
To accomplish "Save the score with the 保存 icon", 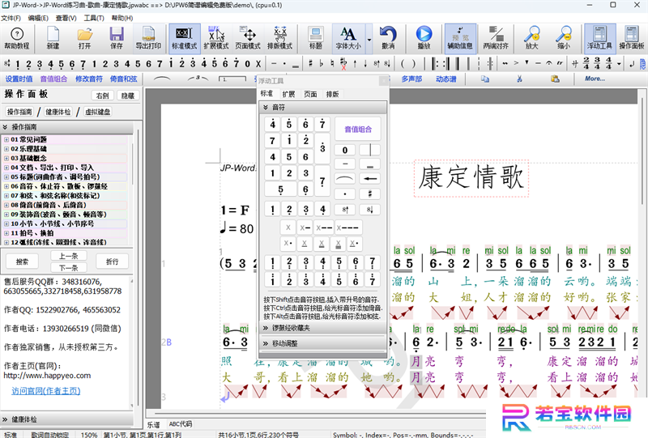I will [117, 38].
